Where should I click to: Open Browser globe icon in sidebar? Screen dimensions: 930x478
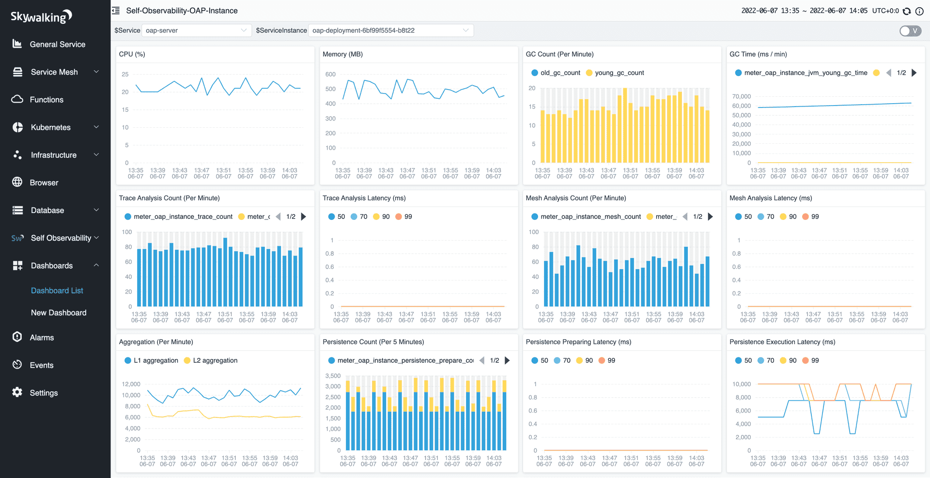[17, 182]
